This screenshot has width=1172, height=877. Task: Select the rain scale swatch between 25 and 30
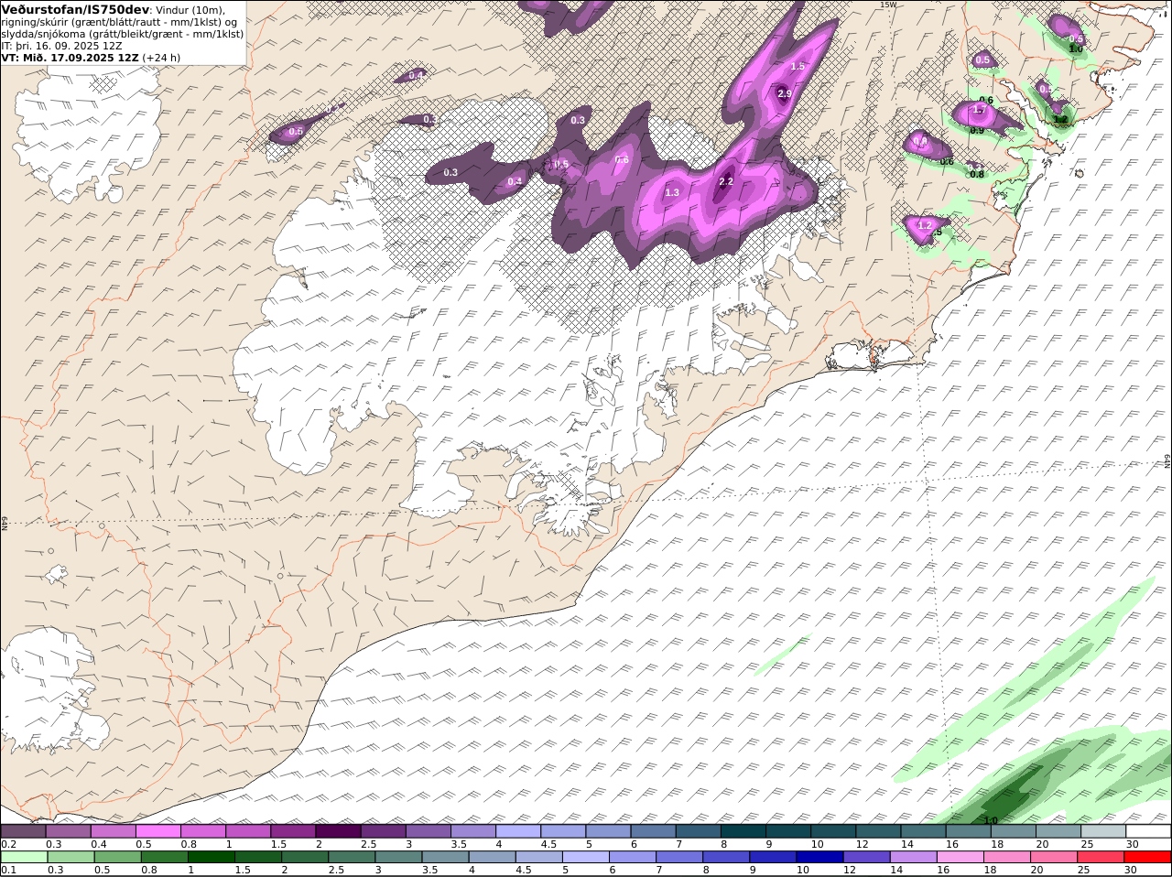(1101, 857)
